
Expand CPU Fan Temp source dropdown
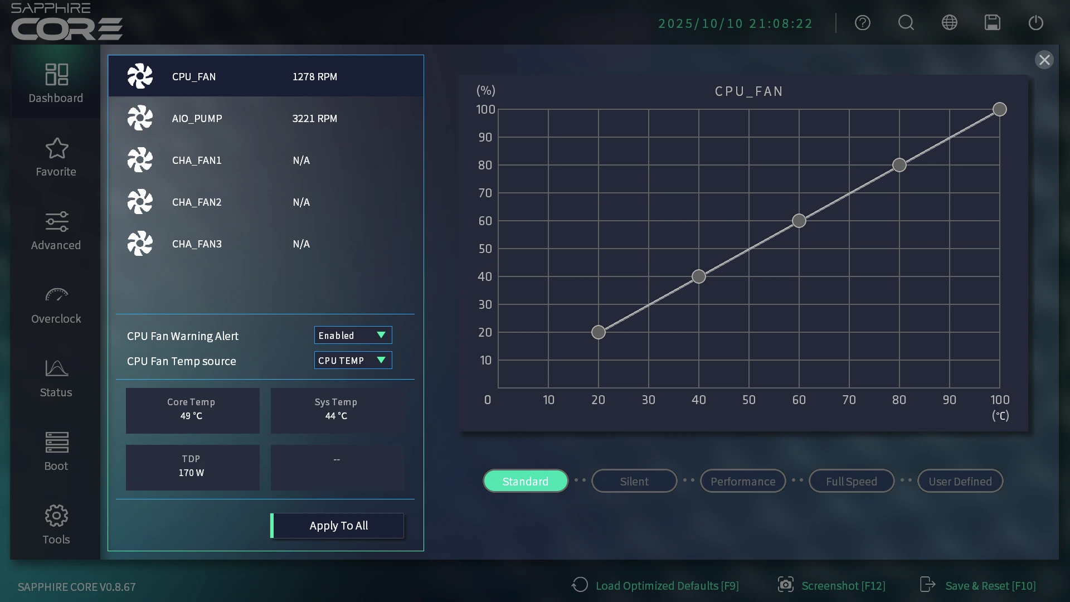coord(353,360)
